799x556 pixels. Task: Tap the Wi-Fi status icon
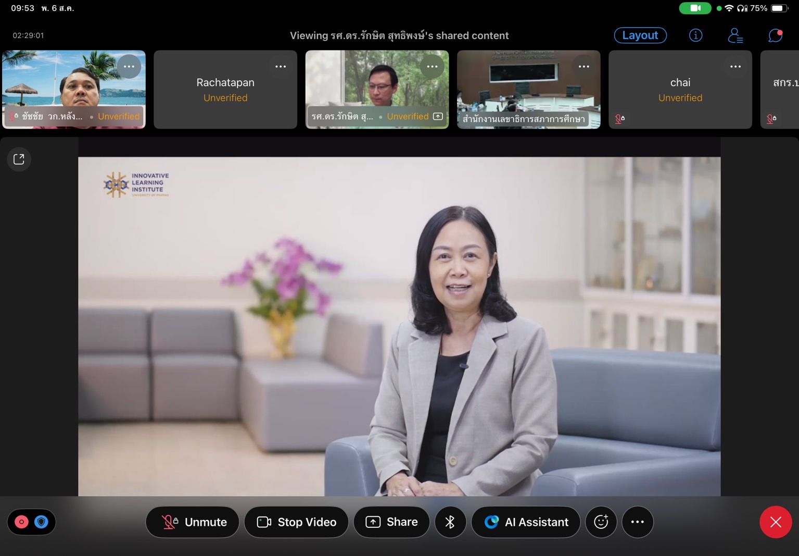[729, 8]
